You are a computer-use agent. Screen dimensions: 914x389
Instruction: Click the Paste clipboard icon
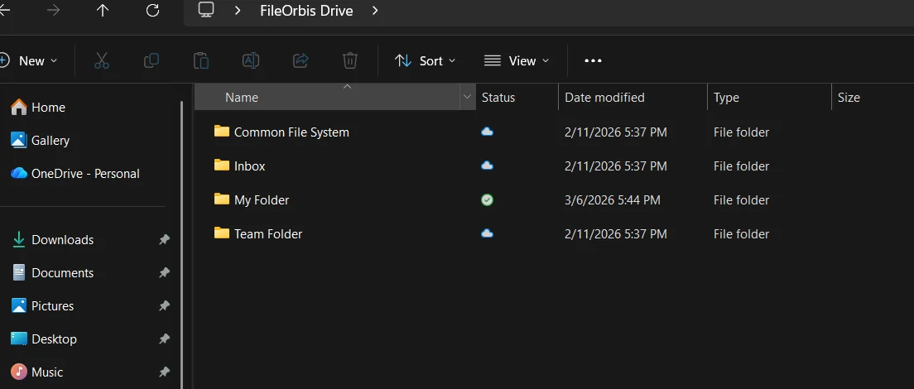tap(200, 60)
